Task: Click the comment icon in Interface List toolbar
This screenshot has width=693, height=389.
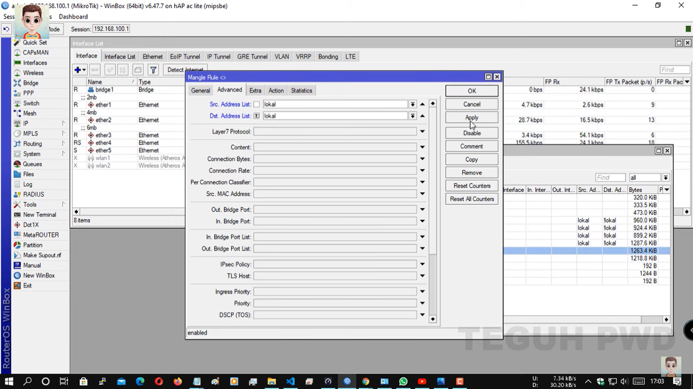Action: 137,70
